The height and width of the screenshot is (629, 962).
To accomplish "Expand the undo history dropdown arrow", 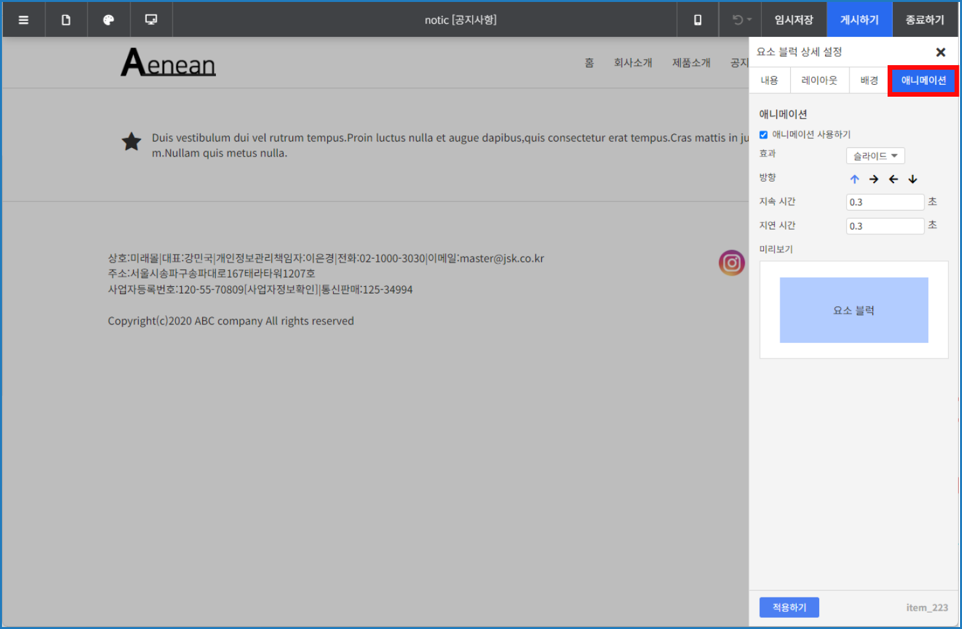I will (748, 20).
